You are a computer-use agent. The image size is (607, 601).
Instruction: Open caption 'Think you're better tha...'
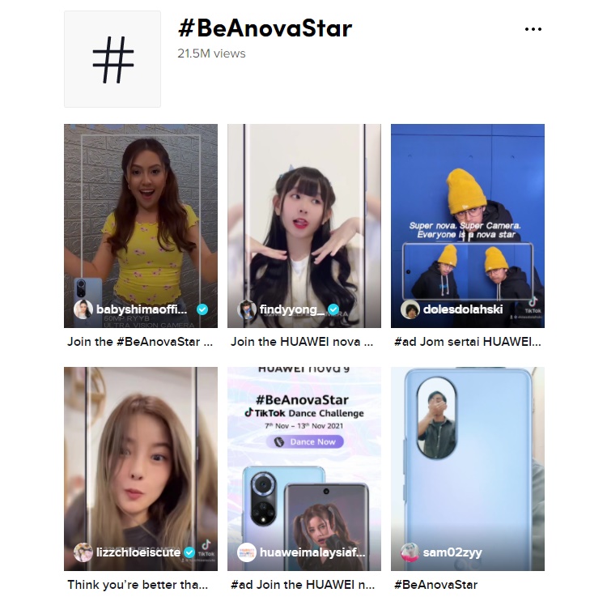pos(138,584)
